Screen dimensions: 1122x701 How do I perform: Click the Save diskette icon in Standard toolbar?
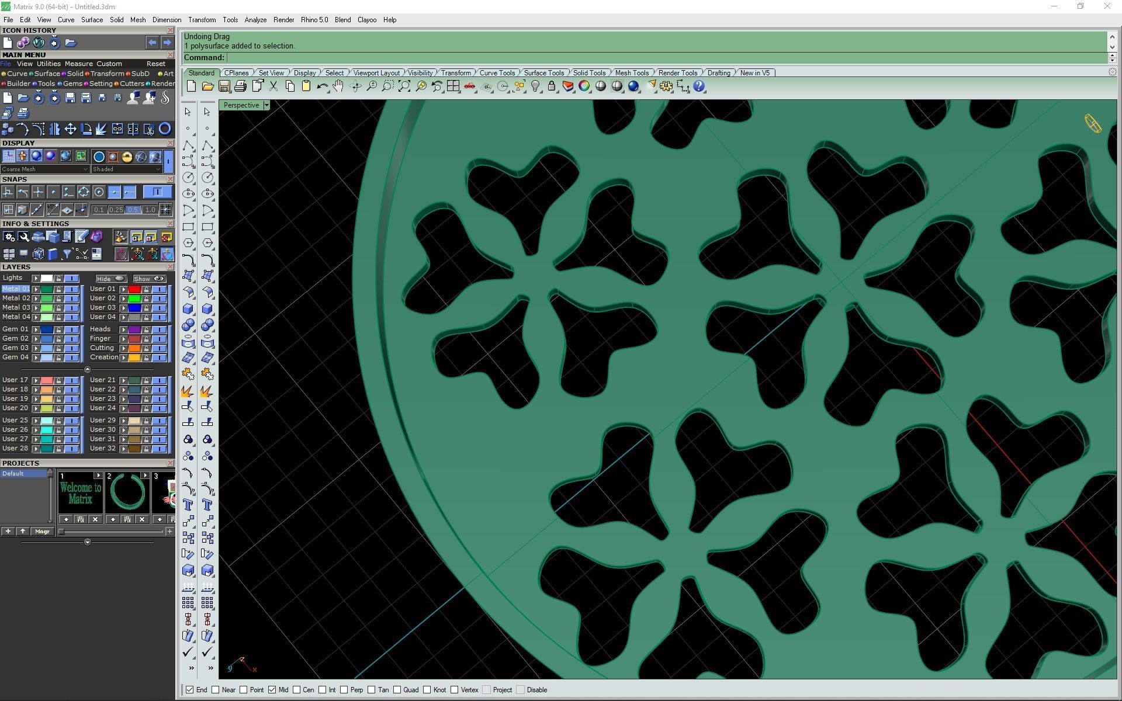[x=224, y=86]
